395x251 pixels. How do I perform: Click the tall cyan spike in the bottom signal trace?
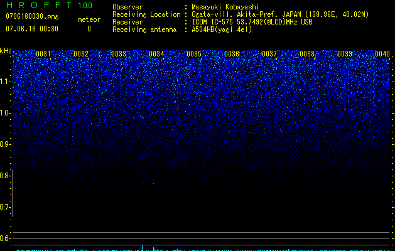pyautogui.click(x=143, y=248)
